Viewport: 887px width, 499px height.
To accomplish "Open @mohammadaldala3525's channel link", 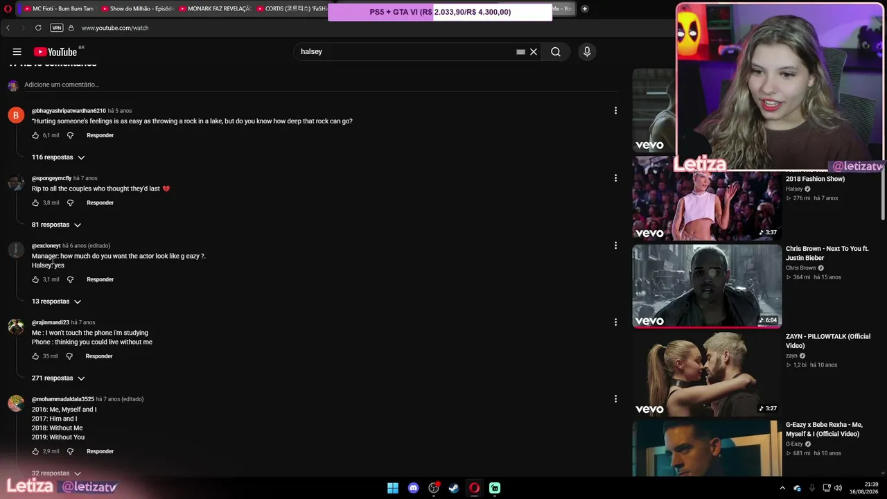I will 63,399.
